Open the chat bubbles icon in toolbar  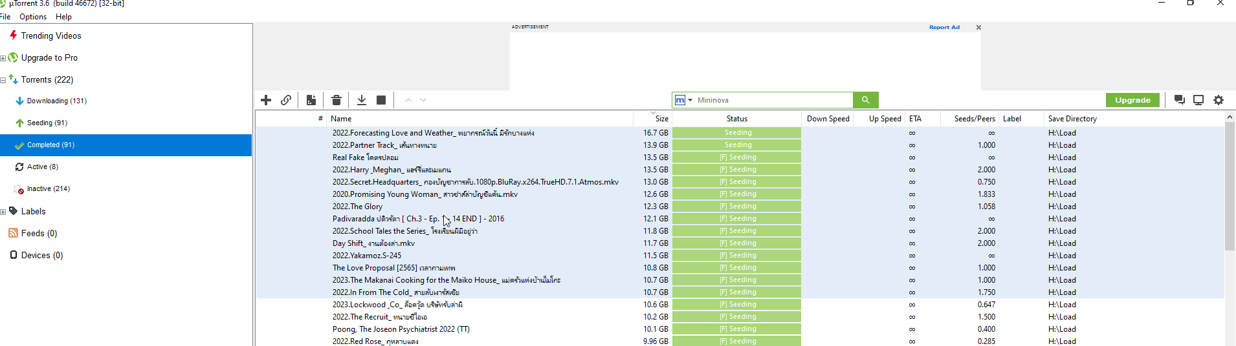pos(1179,100)
